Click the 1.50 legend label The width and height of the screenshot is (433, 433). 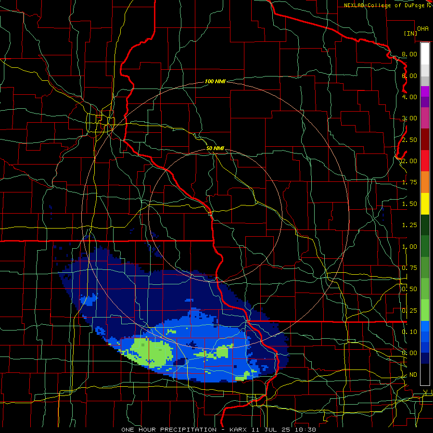click(409, 204)
